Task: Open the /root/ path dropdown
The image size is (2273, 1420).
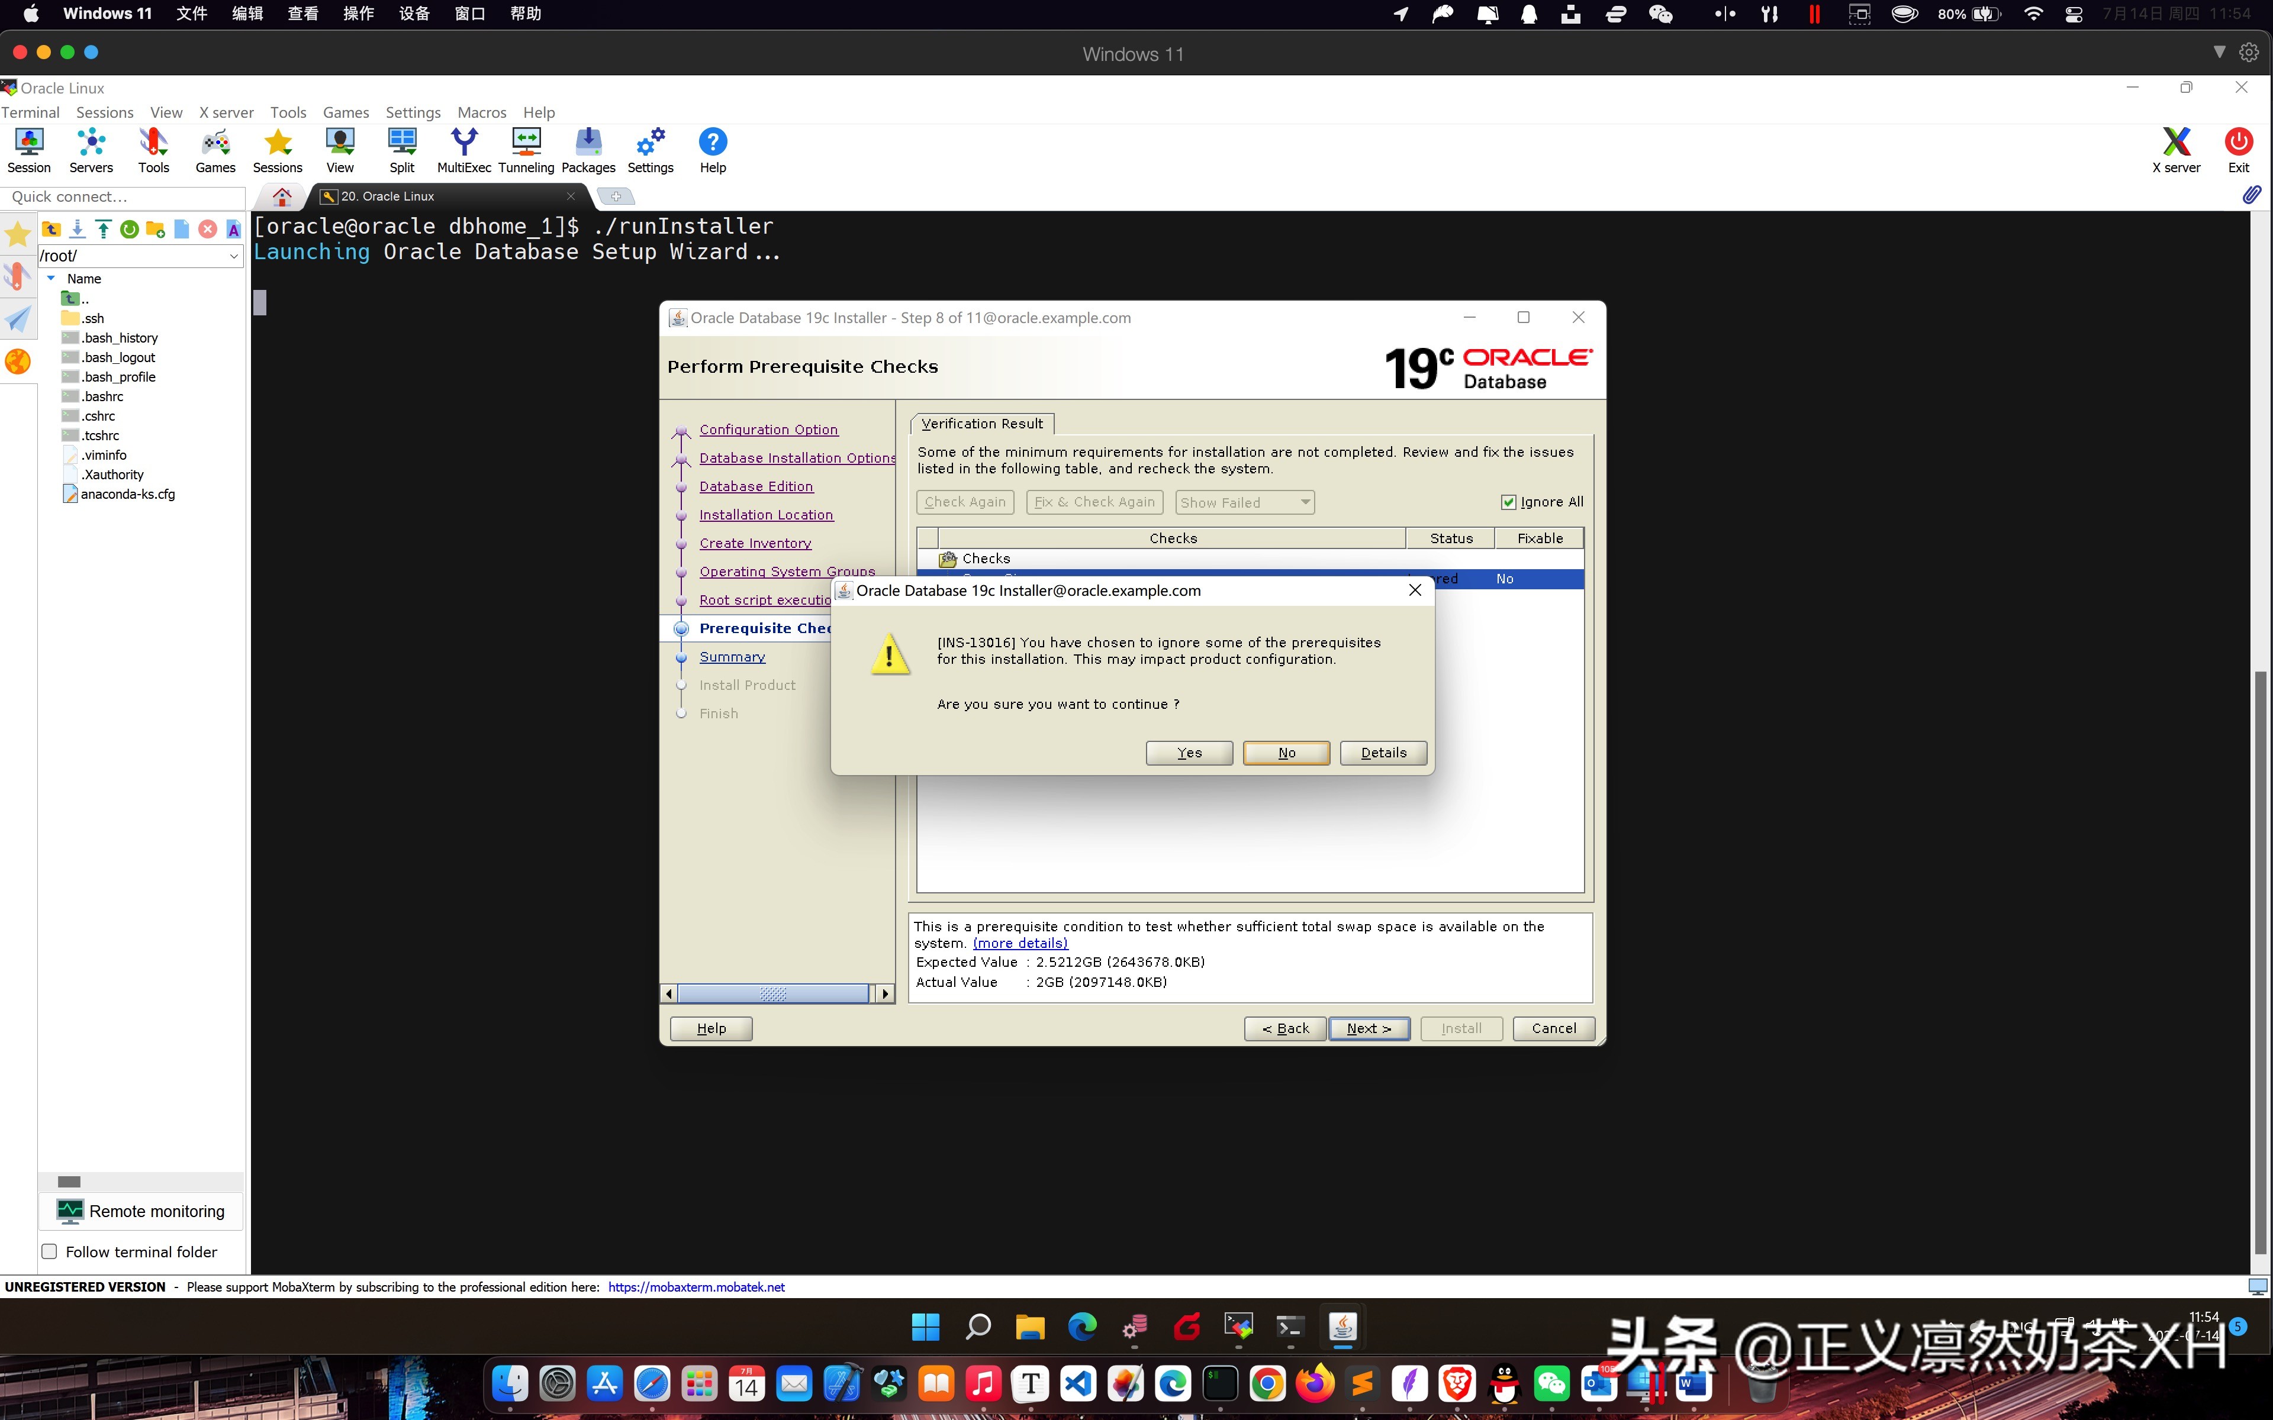Action: click(233, 256)
